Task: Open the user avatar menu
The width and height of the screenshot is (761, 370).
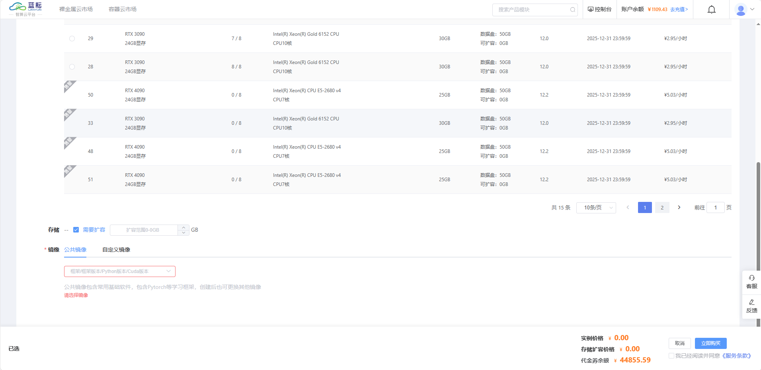Action: (741, 10)
